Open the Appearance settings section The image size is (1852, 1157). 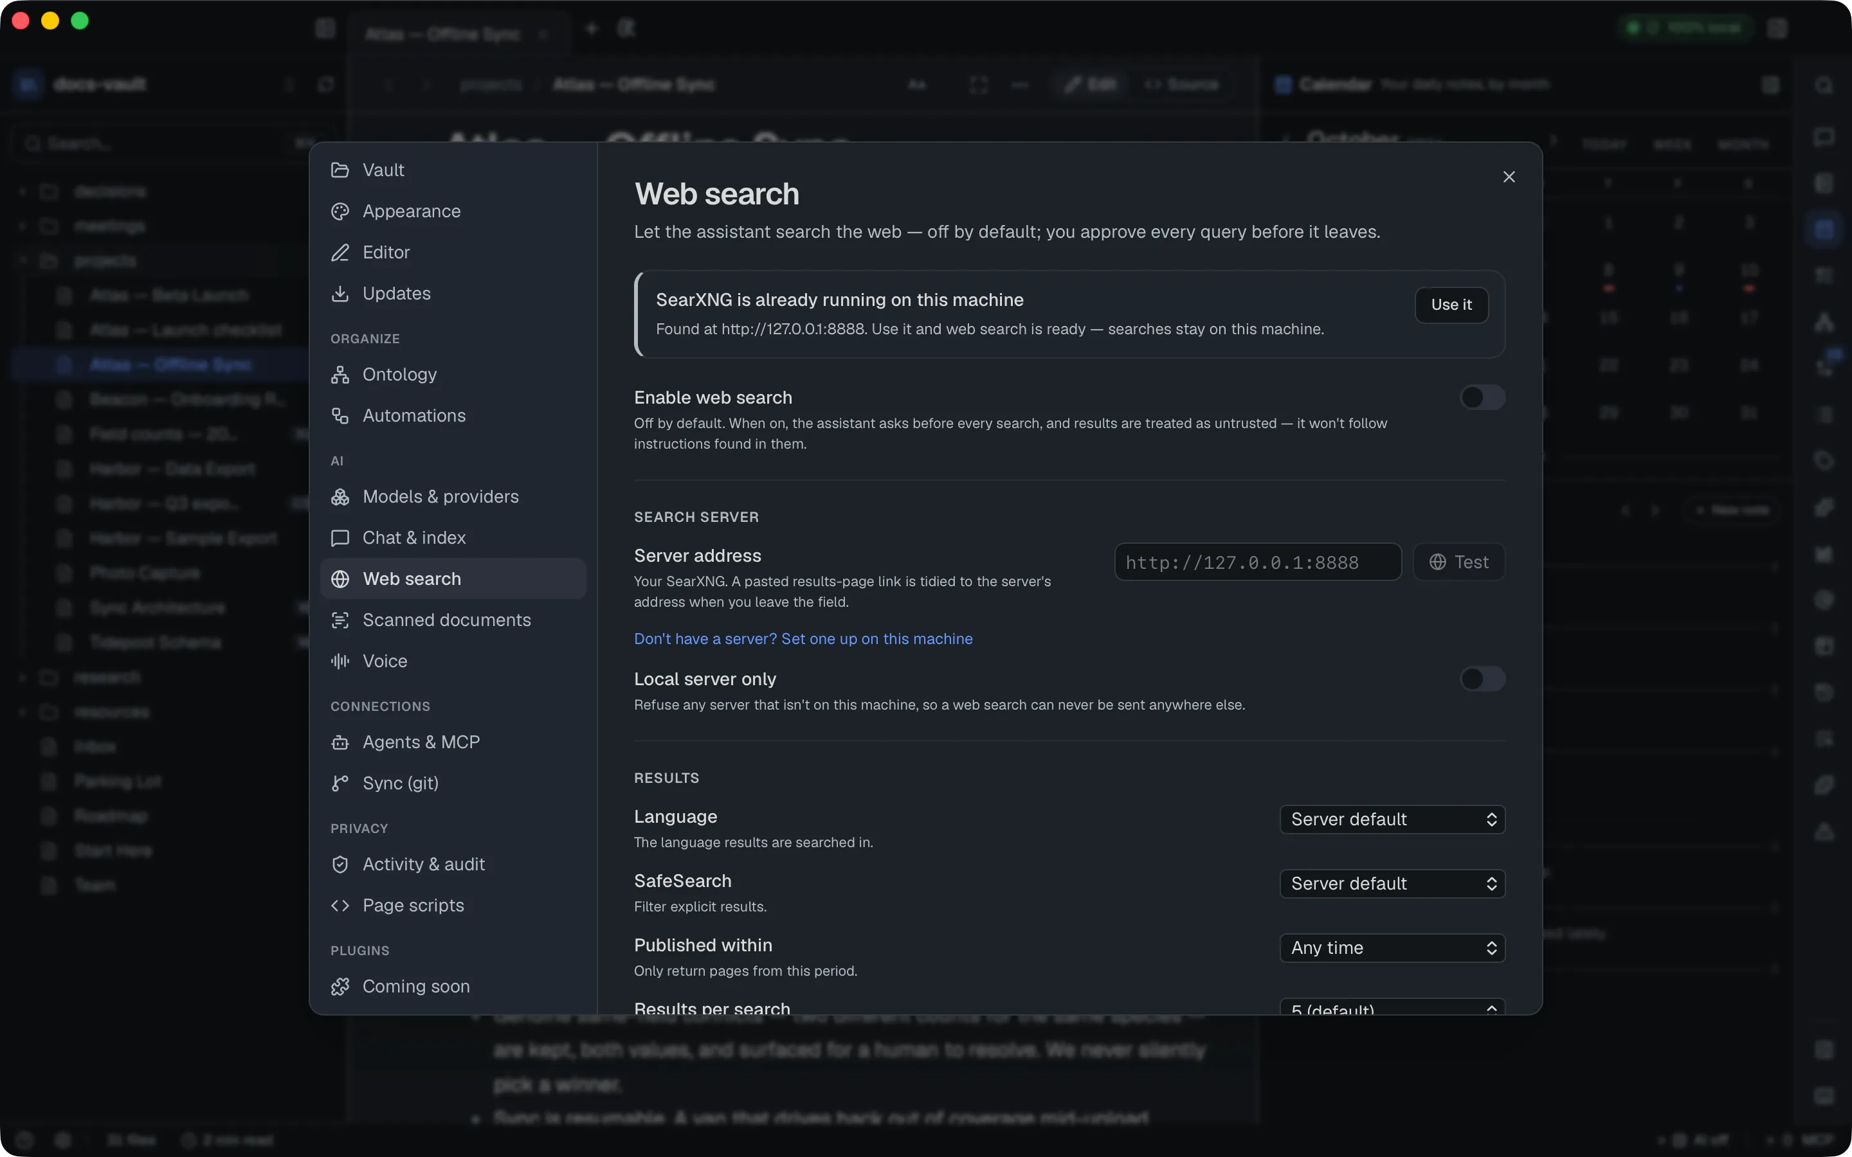pos(453,211)
